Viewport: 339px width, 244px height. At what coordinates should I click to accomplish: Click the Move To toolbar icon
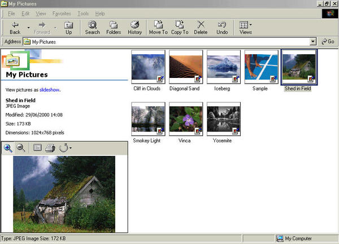point(158,28)
